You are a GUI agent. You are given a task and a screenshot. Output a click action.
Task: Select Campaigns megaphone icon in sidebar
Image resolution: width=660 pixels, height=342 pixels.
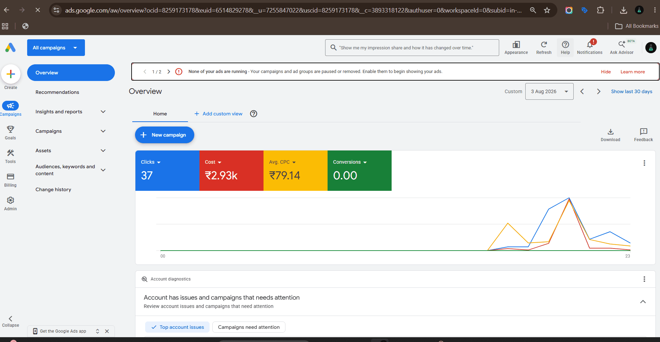[x=10, y=106]
